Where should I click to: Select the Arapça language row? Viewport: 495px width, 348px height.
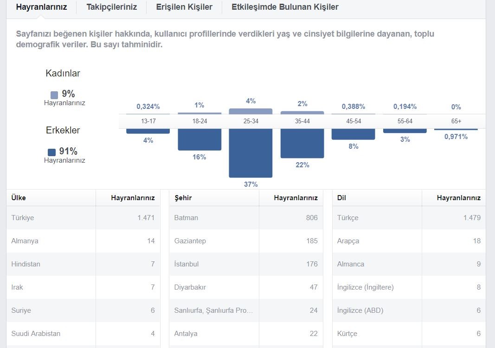(409, 241)
